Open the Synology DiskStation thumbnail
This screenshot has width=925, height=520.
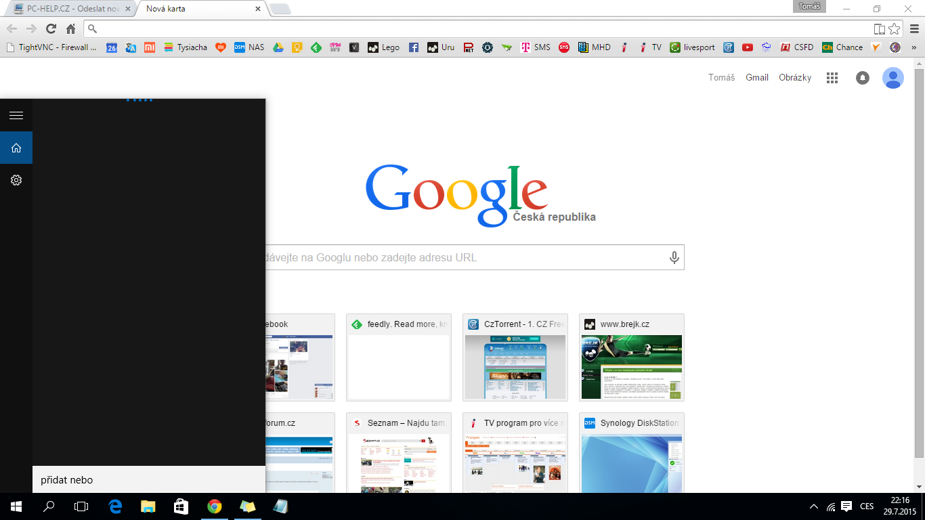pos(632,452)
